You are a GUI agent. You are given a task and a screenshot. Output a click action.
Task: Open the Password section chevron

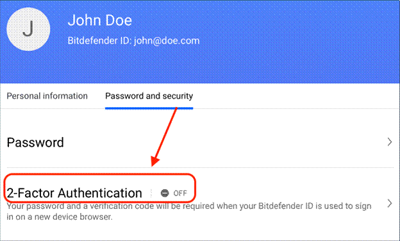(x=390, y=142)
